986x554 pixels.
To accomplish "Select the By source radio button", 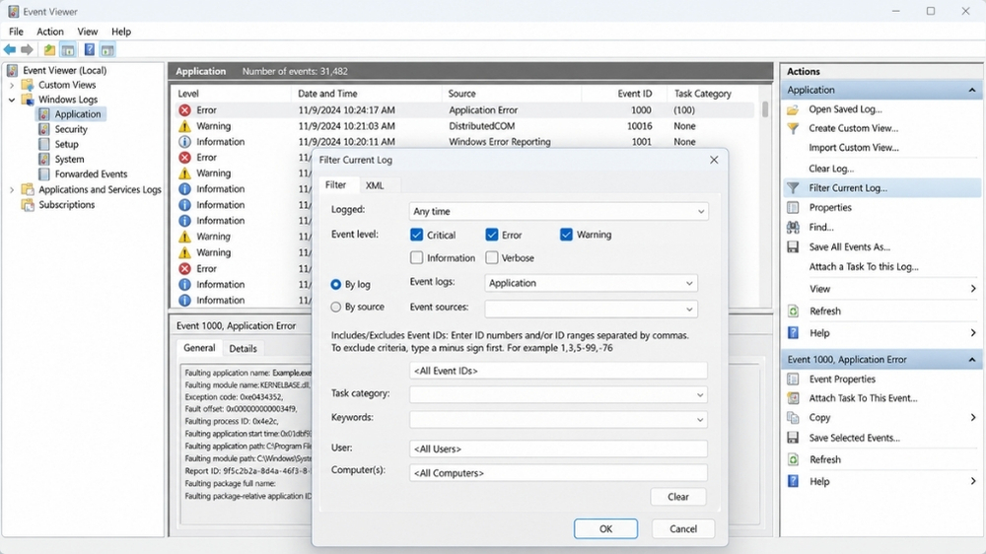I will click(336, 307).
